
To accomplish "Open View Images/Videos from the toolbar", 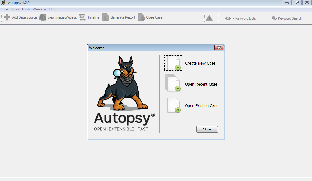I will [x=43, y=17].
